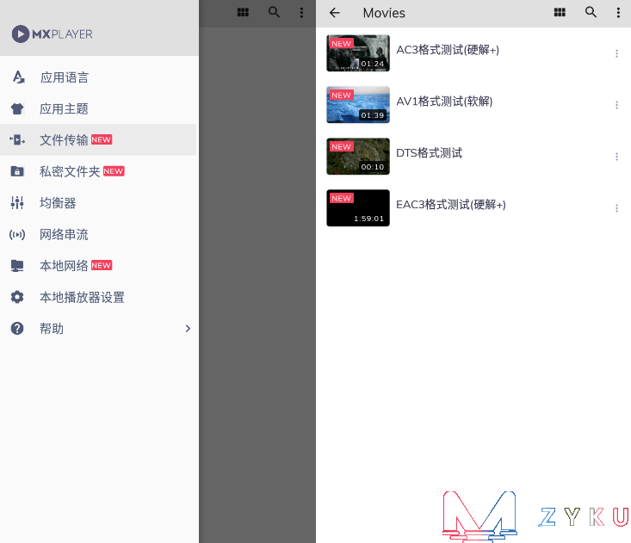Click search icon in dimmed middle panel

(x=274, y=12)
